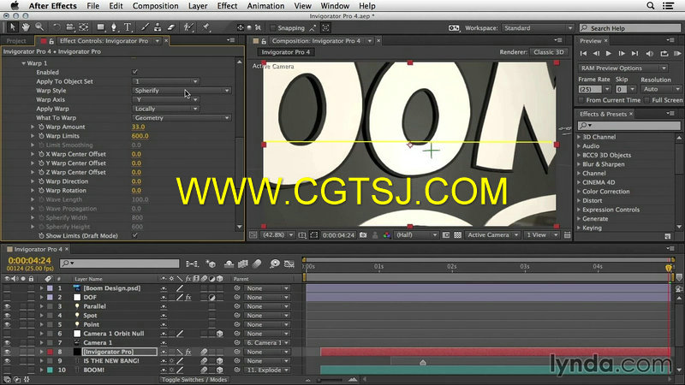
Task: Select the Zoom magnifier tool
Action: click(39, 27)
